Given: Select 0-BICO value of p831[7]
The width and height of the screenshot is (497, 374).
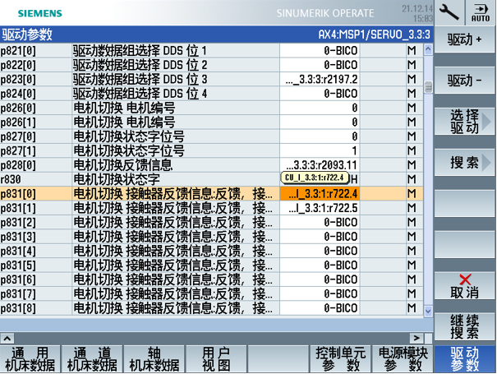Looking at the screenshot, I should tap(320, 293).
